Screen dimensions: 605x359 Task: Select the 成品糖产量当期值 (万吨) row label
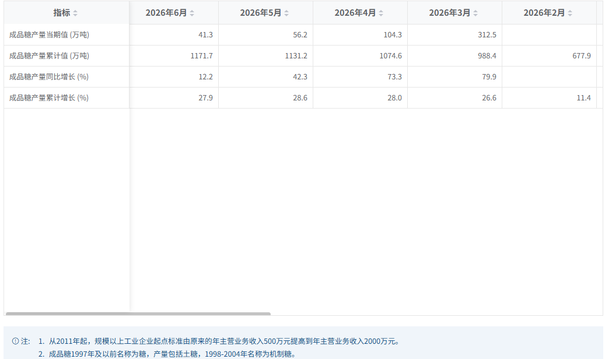coord(49,35)
